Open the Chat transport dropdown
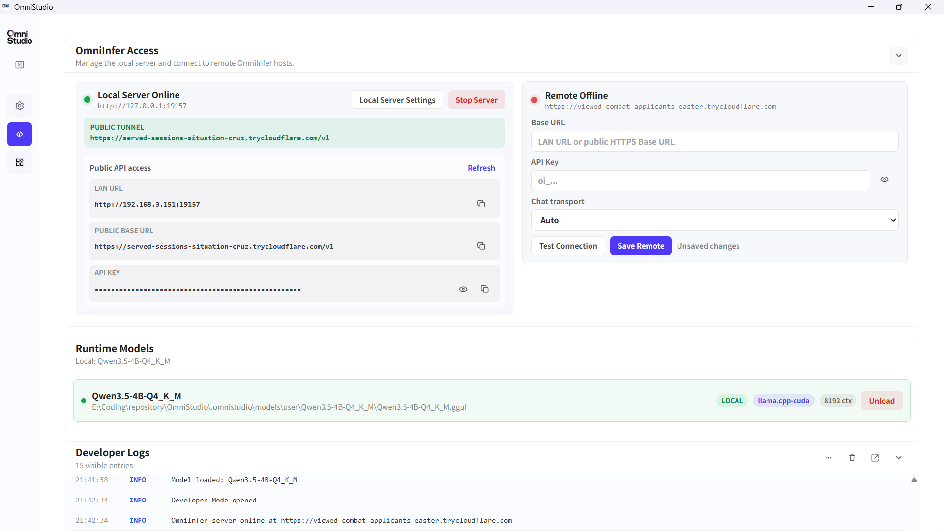944x531 pixels. click(715, 220)
